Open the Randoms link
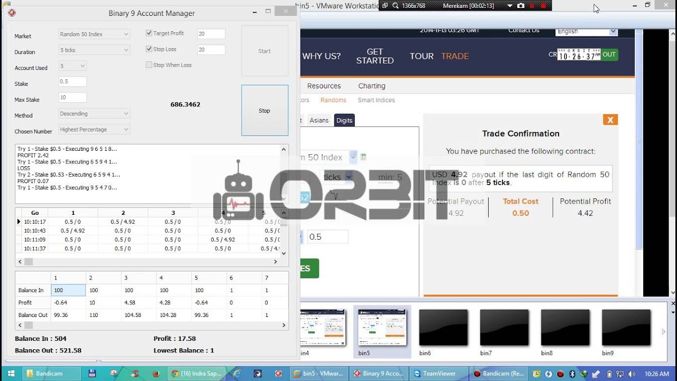 pyautogui.click(x=333, y=100)
